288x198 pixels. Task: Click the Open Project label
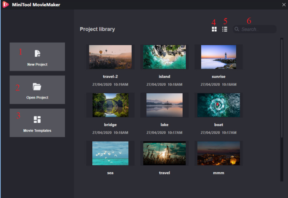(x=37, y=98)
